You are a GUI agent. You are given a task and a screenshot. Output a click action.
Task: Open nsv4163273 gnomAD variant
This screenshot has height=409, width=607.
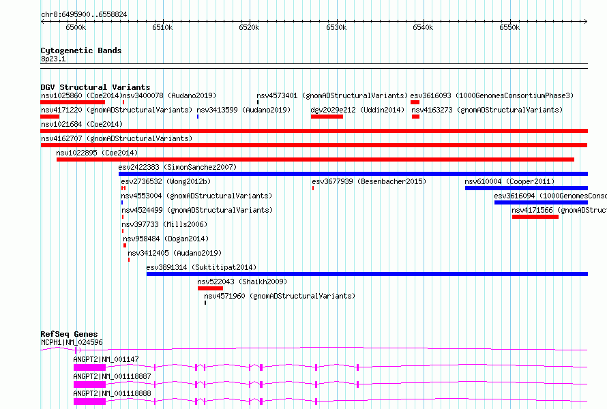tap(487, 110)
